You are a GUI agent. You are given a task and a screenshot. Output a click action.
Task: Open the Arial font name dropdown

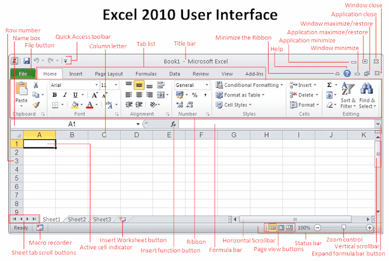(x=97, y=85)
